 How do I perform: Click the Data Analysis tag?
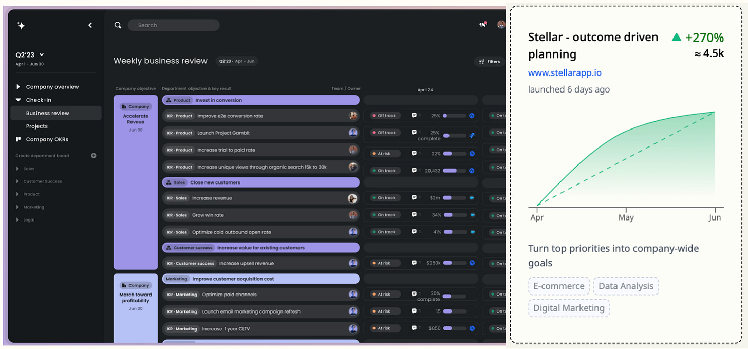click(x=626, y=286)
